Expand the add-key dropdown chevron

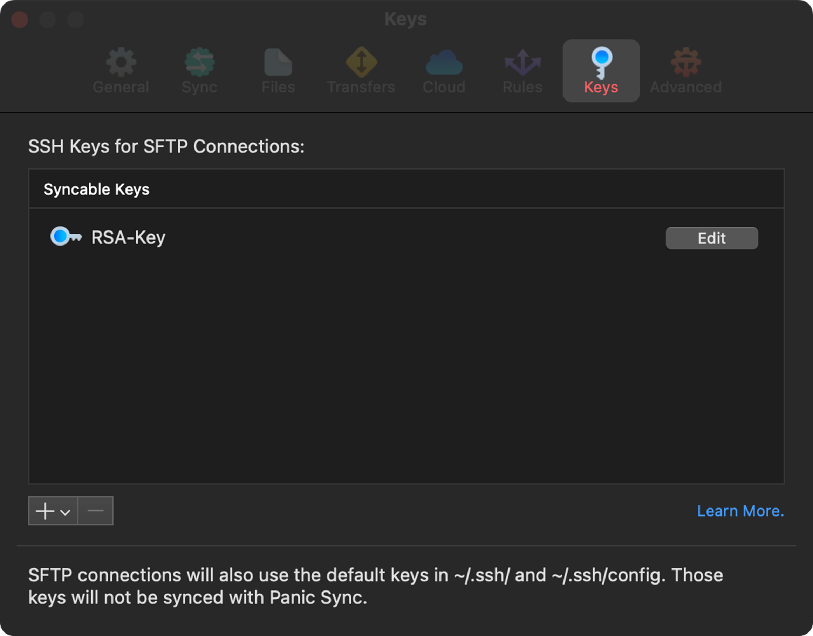click(66, 511)
